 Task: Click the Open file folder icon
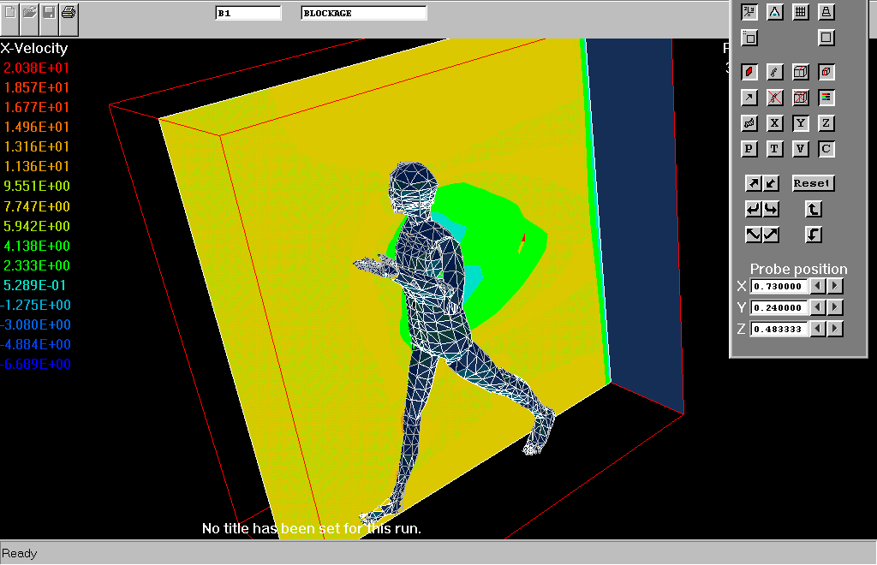pyautogui.click(x=30, y=13)
